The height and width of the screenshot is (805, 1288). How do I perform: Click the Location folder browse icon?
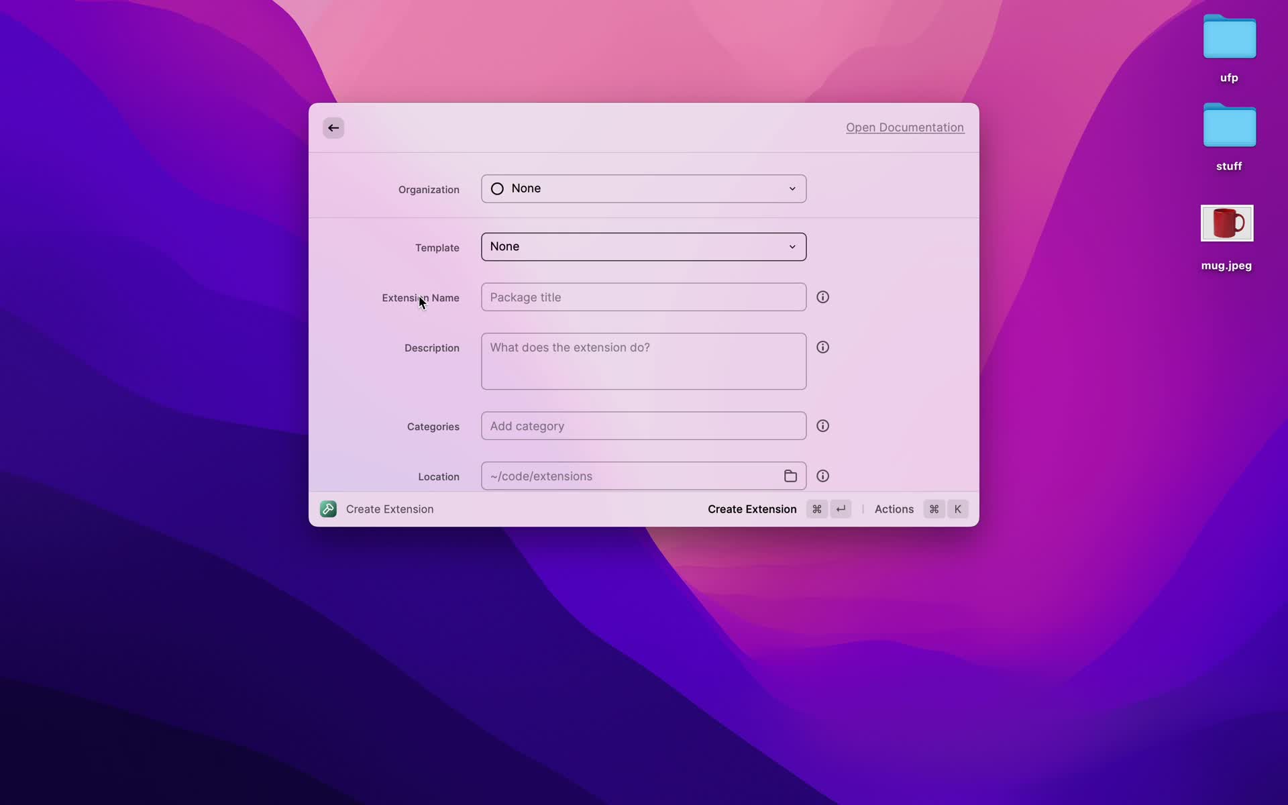pyautogui.click(x=790, y=476)
